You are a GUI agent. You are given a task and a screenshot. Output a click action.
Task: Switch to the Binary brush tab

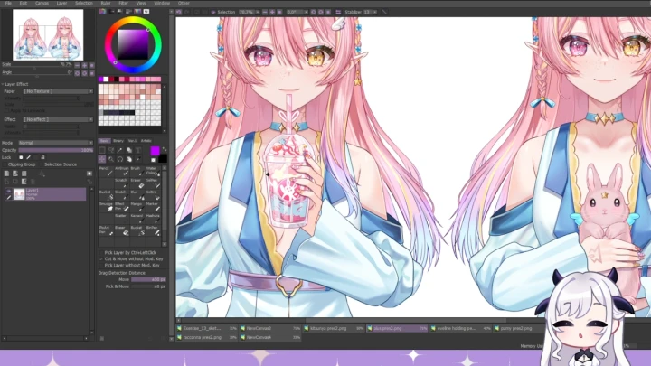coord(118,141)
